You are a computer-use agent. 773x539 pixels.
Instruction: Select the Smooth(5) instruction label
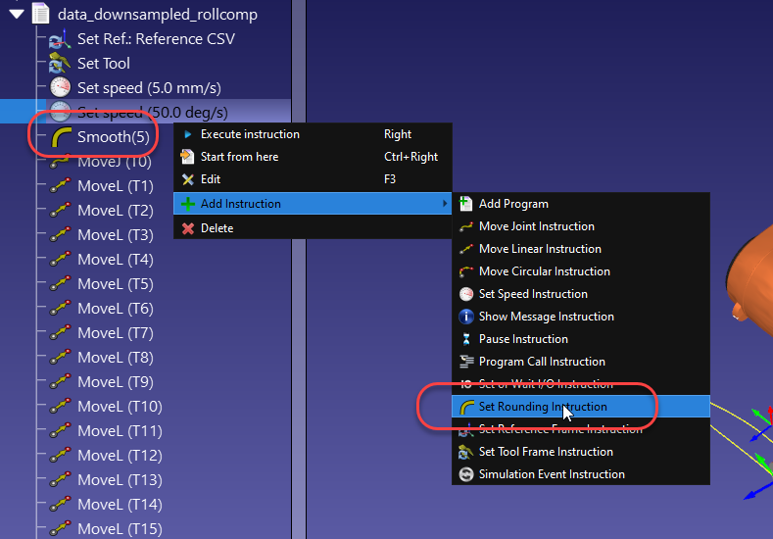pos(114,136)
